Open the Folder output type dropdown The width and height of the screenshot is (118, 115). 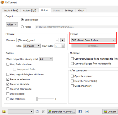[12, 24]
